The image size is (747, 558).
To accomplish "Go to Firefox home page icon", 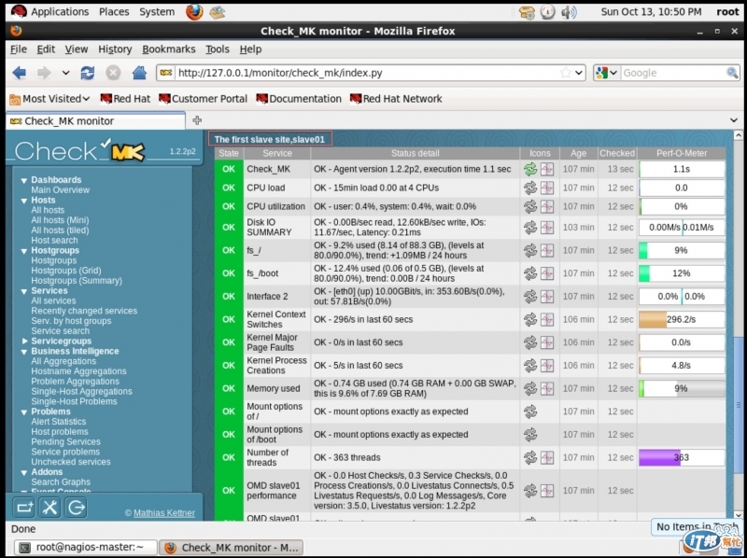I will (139, 73).
